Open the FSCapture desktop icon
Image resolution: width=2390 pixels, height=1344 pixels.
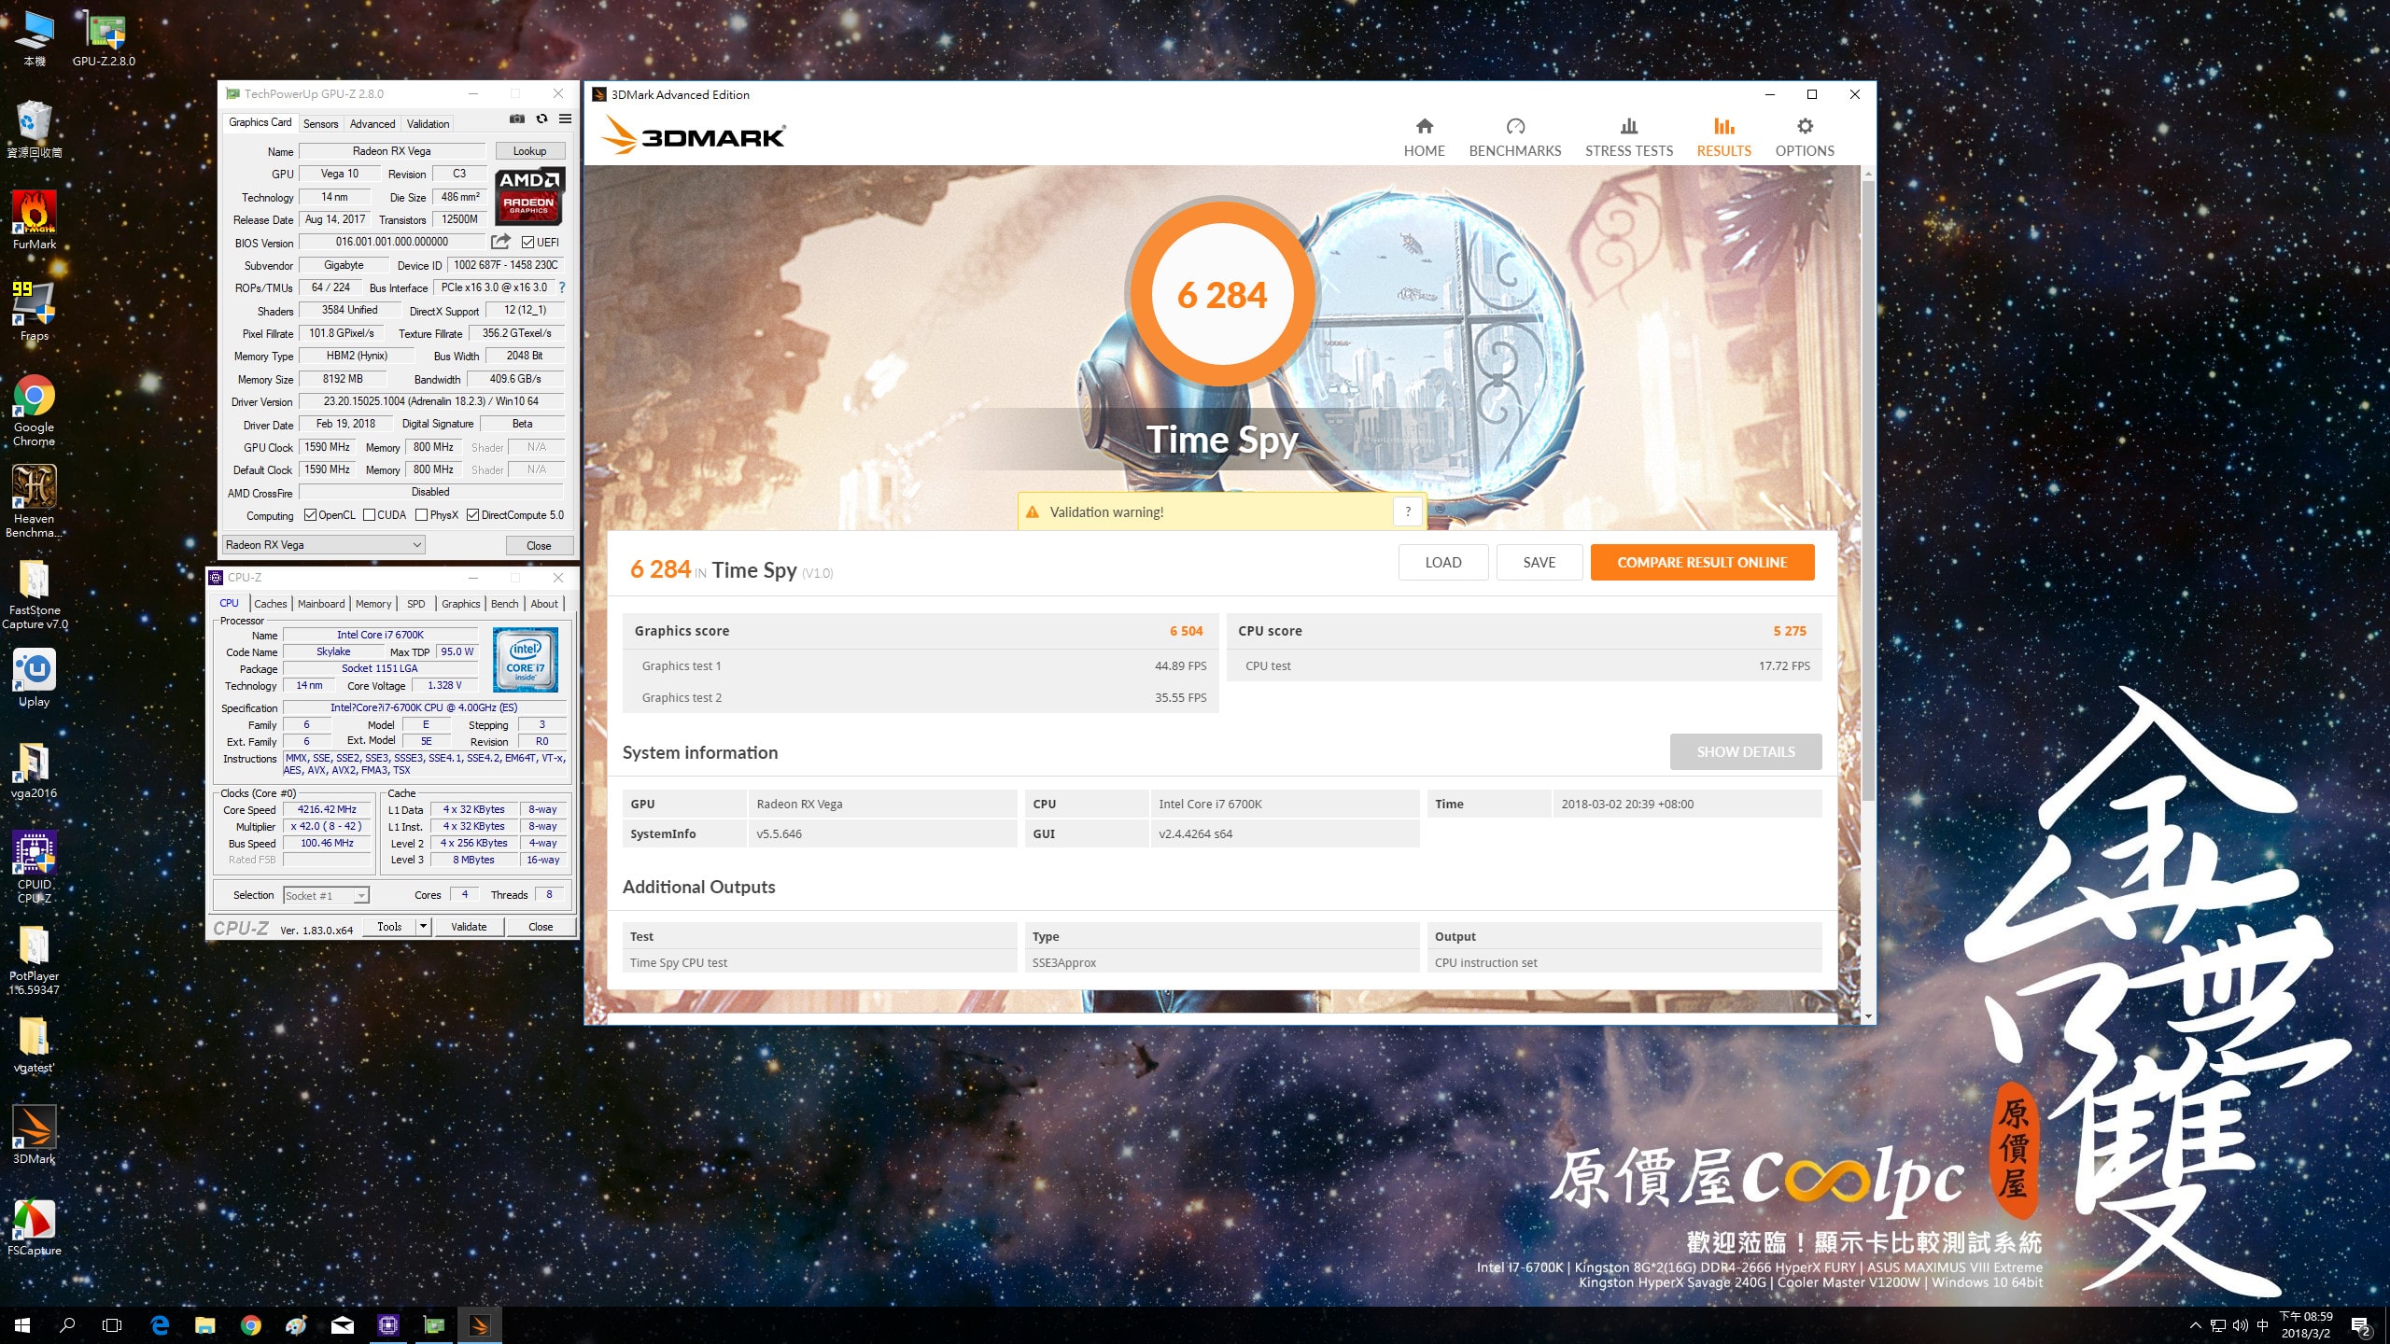point(35,1228)
